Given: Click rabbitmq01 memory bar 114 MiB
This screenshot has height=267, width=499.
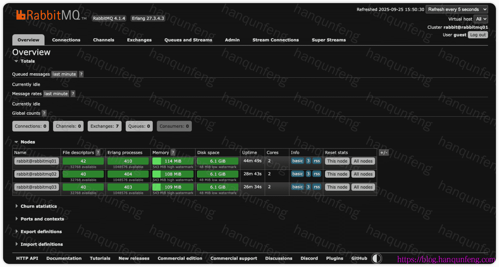Looking at the screenshot, I should tap(173, 161).
